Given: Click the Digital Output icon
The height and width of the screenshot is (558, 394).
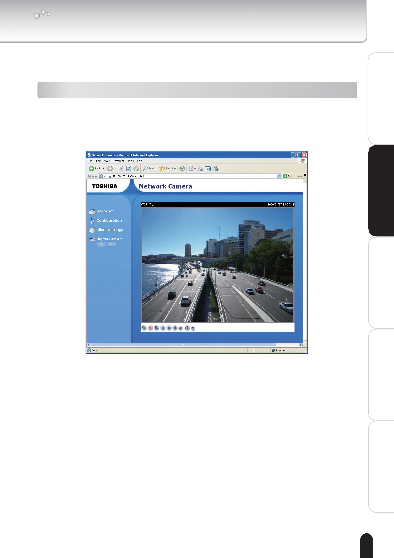Looking at the screenshot, I should (92, 239).
